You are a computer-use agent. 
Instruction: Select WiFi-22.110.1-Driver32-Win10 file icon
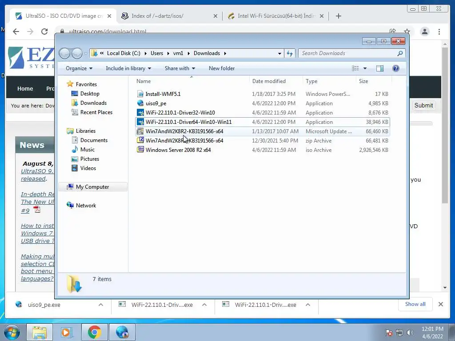pyautogui.click(x=140, y=112)
